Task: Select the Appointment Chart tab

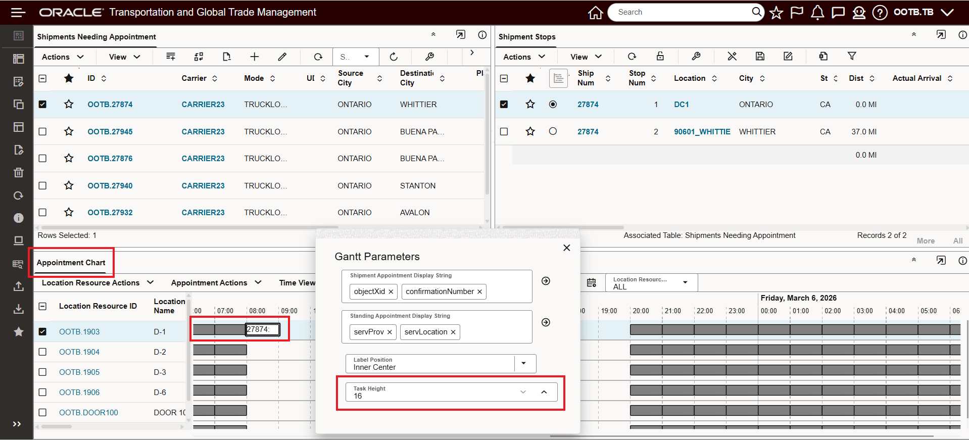Action: (71, 263)
